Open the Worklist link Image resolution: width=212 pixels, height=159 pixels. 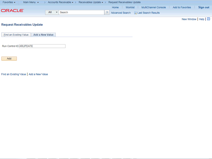pyautogui.click(x=130, y=7)
